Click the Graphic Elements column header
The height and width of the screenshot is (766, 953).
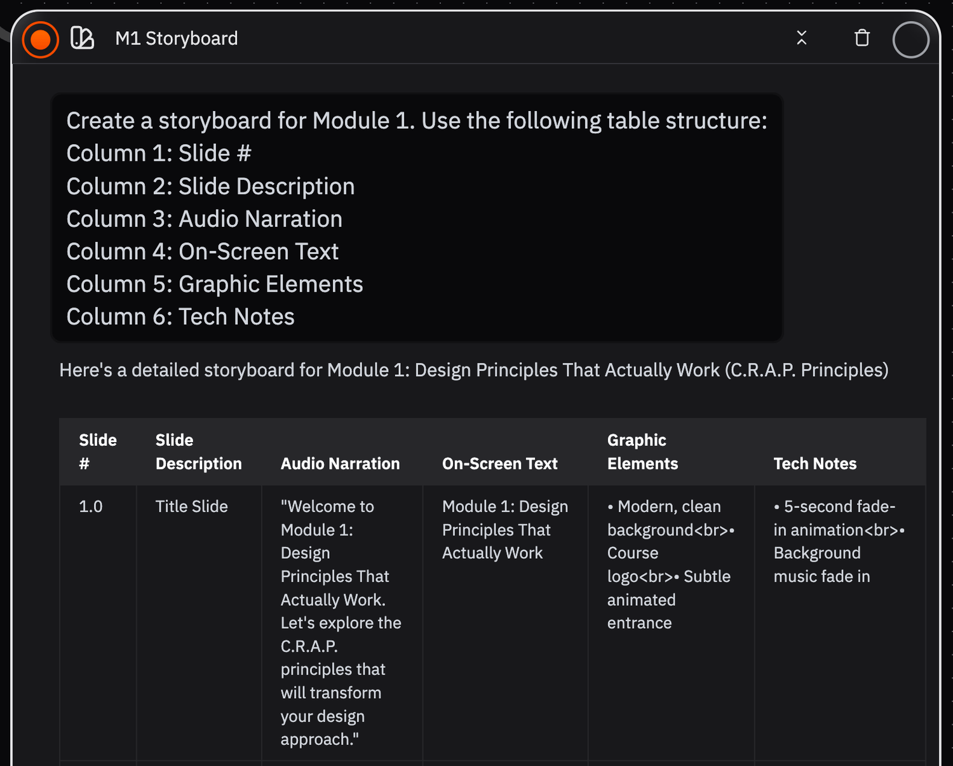(642, 451)
